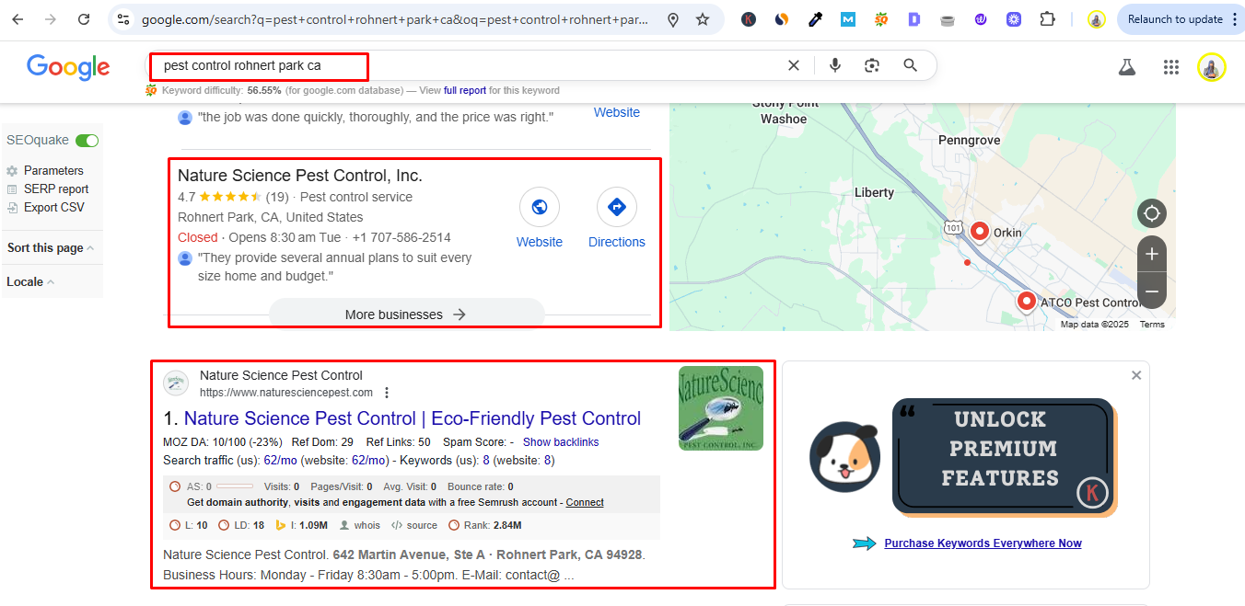This screenshot has height=606, width=1245.
Task: Clear the search box text
Action: [x=794, y=65]
